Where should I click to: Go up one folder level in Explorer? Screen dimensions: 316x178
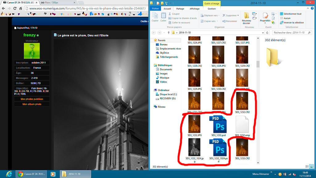168,32
